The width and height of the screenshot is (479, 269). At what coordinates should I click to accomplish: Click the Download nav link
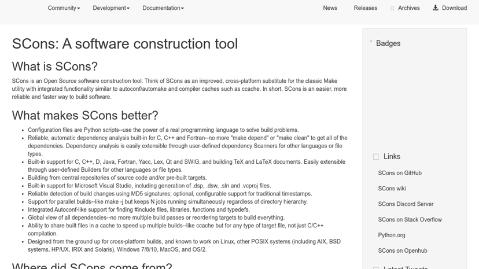[x=454, y=8]
